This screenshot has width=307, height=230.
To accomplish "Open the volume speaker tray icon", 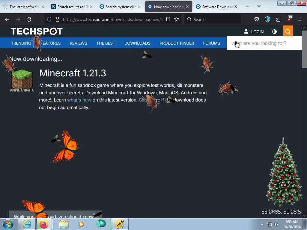I will [276, 224].
